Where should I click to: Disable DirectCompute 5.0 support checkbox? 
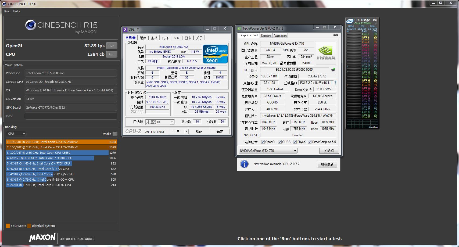click(x=310, y=142)
